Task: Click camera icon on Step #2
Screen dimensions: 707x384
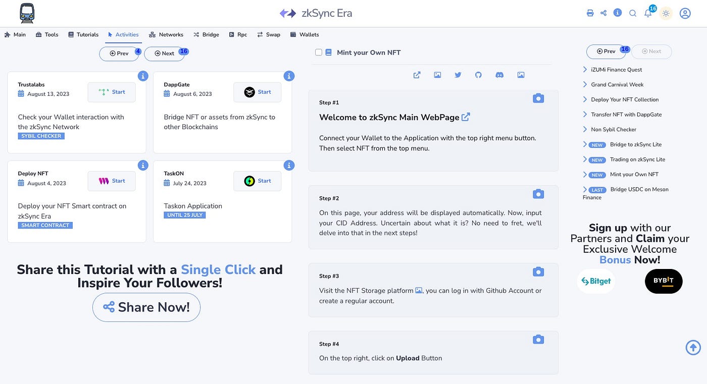Action: (x=538, y=194)
